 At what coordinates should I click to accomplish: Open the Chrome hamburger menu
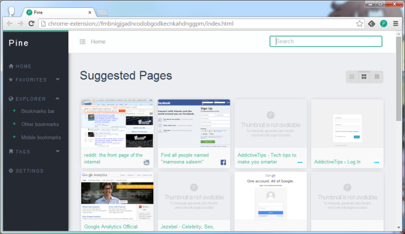(x=395, y=24)
